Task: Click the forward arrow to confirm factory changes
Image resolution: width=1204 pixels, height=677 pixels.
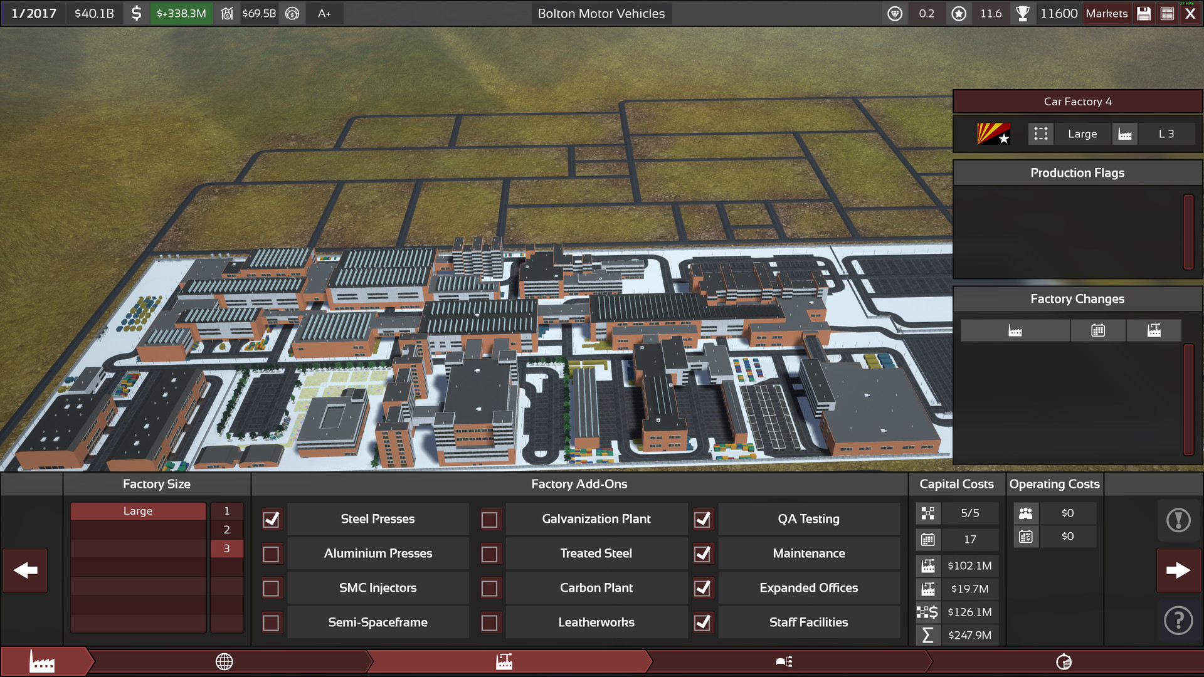Action: coord(1178,570)
